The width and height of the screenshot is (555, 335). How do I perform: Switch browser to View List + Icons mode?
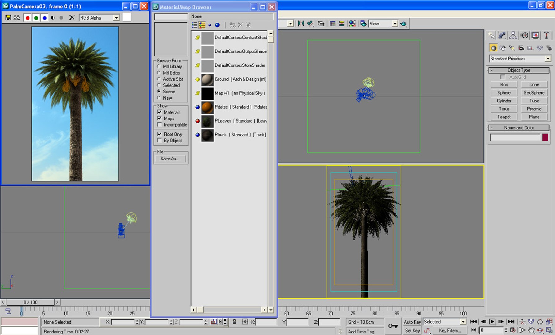pos(202,25)
